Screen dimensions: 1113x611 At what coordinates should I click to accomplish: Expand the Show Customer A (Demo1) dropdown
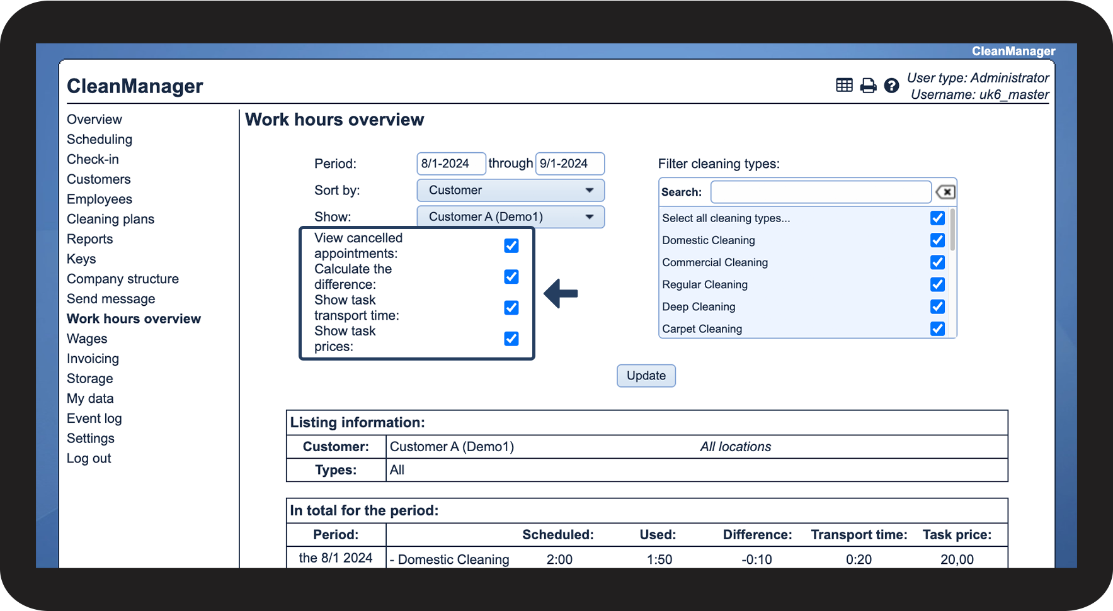(x=510, y=217)
